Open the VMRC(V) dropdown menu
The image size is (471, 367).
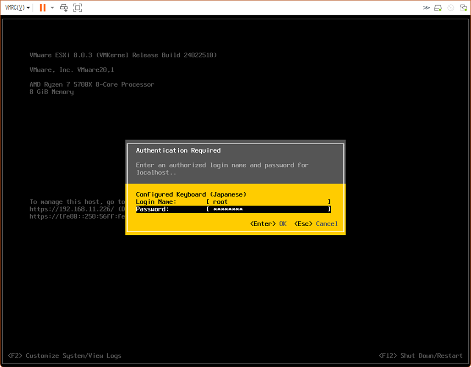(x=17, y=7)
